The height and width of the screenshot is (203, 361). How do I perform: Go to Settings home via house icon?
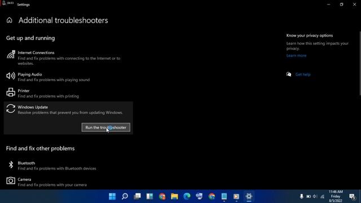pyautogui.click(x=9, y=20)
